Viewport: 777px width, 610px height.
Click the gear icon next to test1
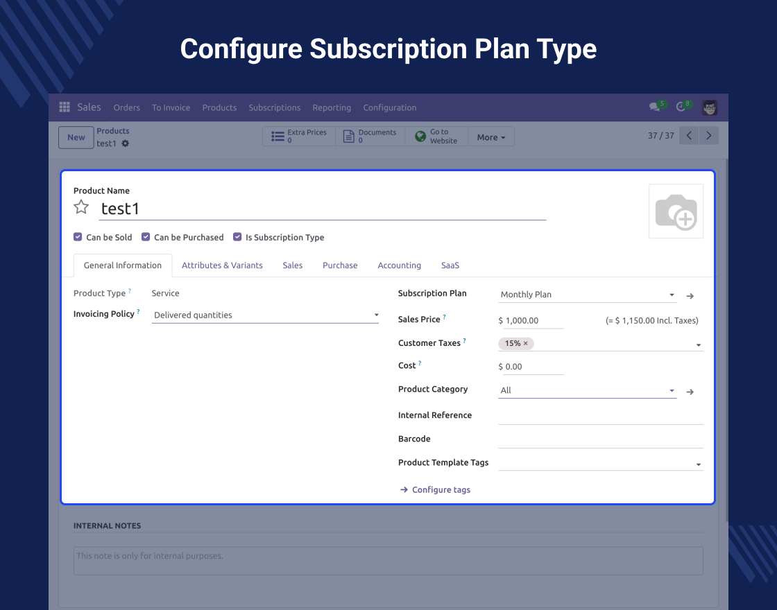(x=126, y=143)
